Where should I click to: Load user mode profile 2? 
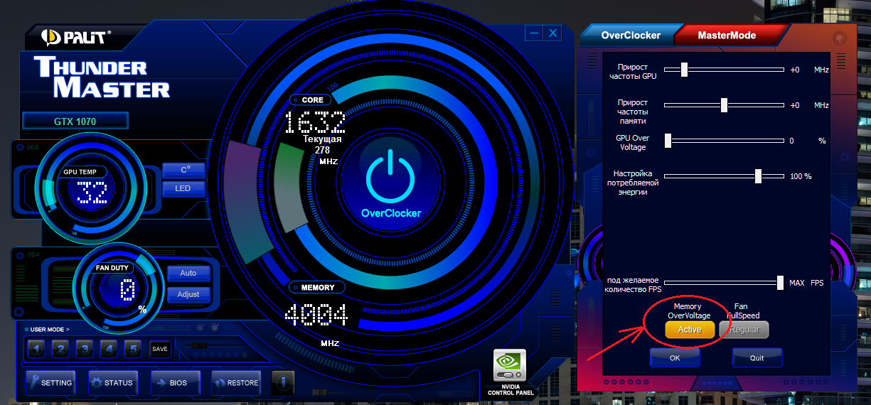[60, 349]
